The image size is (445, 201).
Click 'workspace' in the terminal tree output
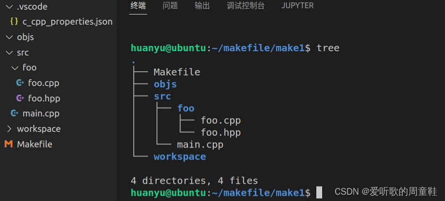pos(179,157)
